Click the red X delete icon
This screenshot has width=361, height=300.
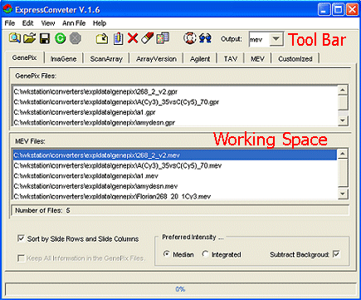point(133,38)
